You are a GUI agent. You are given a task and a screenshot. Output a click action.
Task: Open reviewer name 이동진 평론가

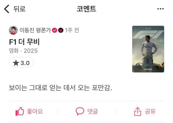[x=35, y=30]
